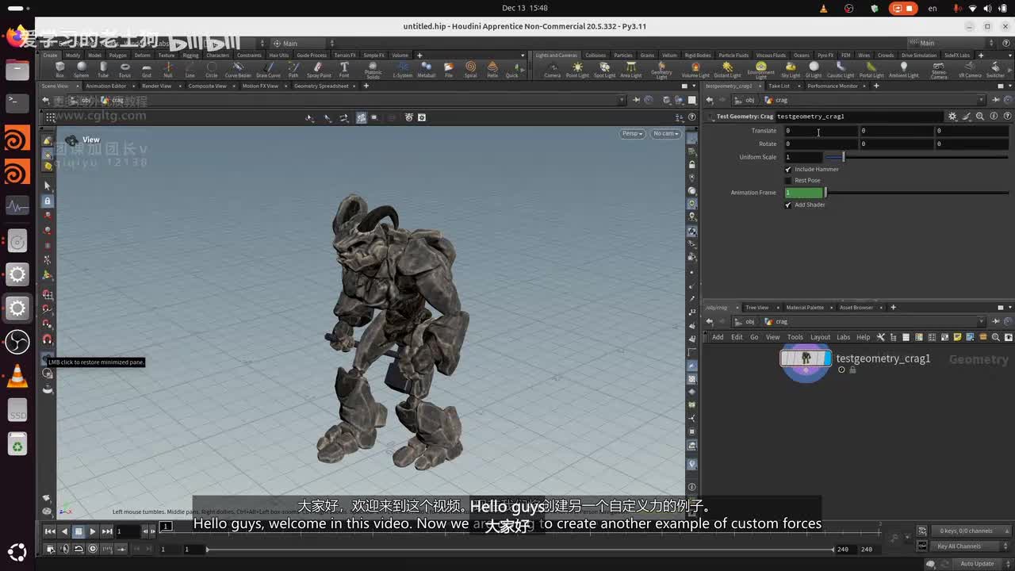Image resolution: width=1015 pixels, height=571 pixels.
Task: Select the Torus shelf tool
Action: tap(124, 69)
